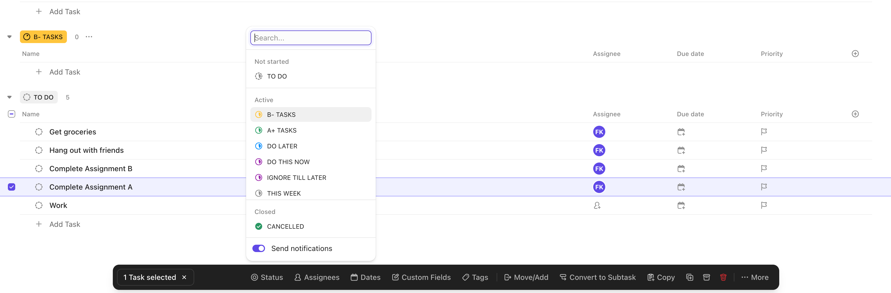Click FK avatar on Hang out with friends

[x=599, y=150]
